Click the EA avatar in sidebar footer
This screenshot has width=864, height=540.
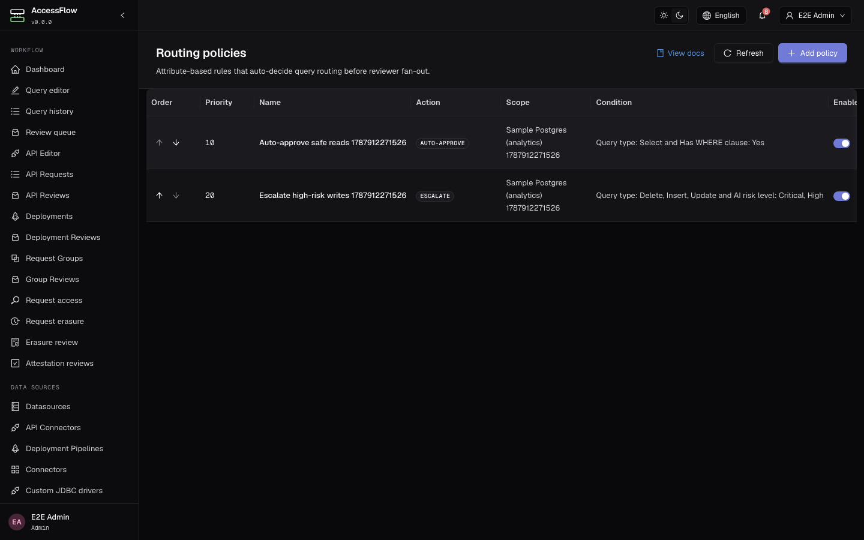pyautogui.click(x=17, y=522)
